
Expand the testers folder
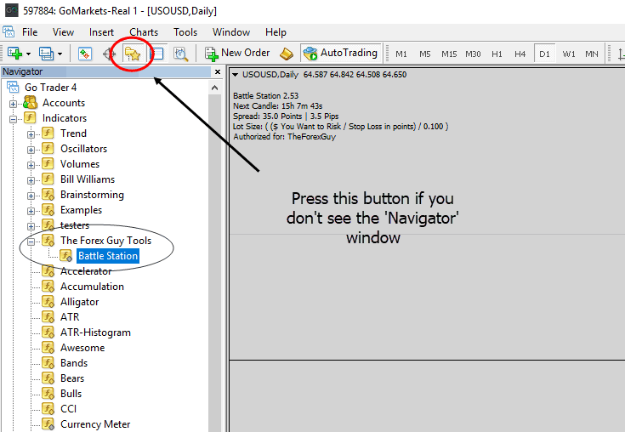pos(31,226)
